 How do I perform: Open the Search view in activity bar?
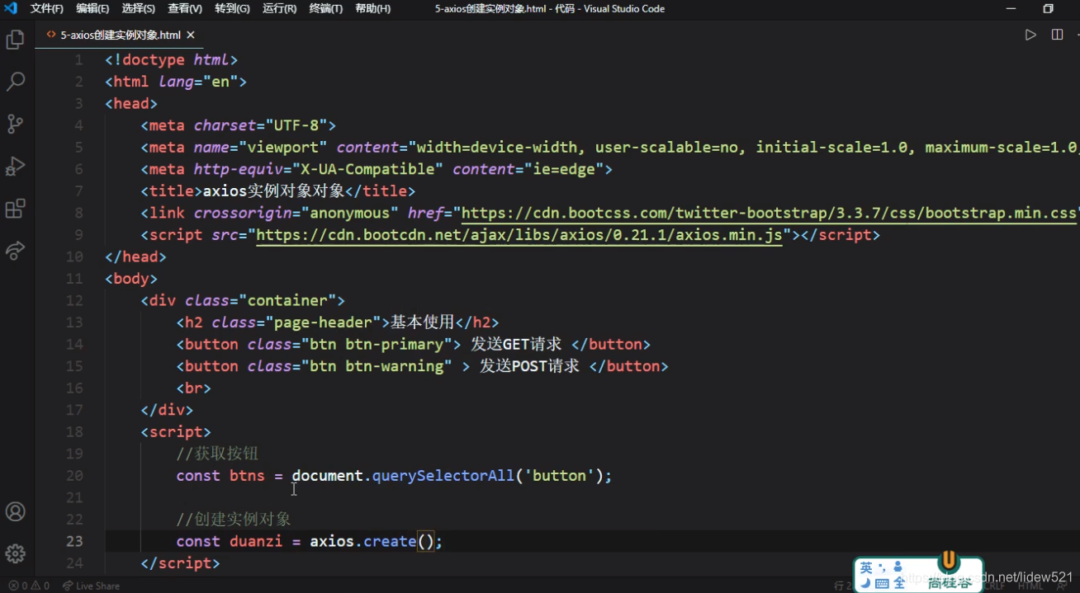point(15,82)
